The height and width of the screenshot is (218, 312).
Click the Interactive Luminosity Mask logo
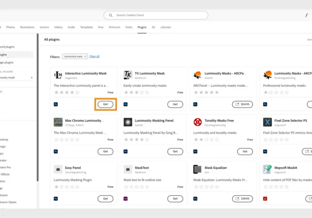pos(58,75)
